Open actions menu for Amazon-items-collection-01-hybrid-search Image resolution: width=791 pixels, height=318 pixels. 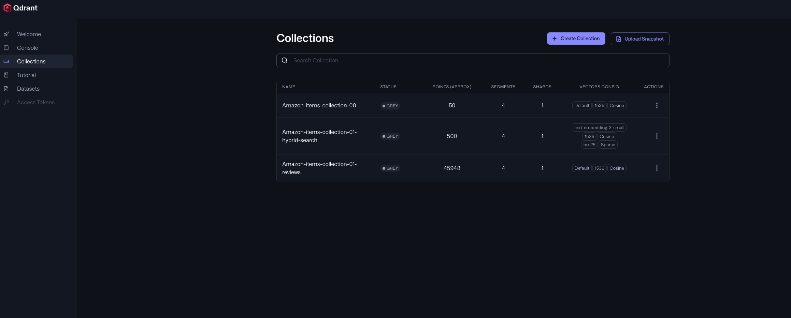(x=657, y=136)
